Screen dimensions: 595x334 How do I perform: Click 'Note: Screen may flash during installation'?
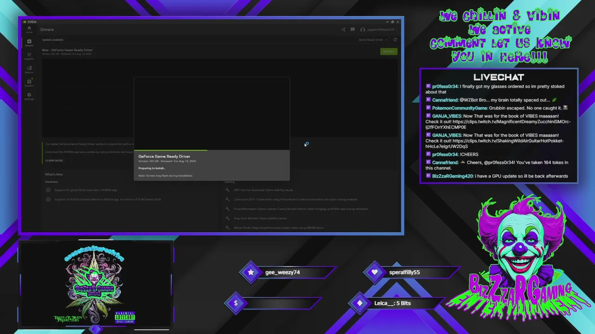(165, 176)
